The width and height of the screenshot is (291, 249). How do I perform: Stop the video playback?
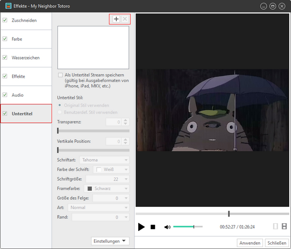[x=153, y=227]
